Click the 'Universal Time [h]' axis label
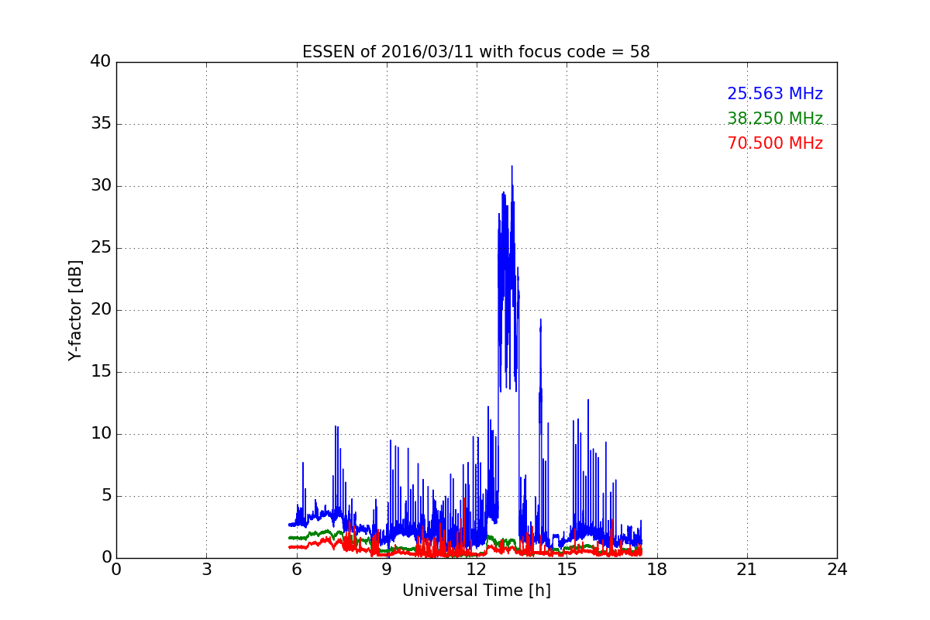 pyautogui.click(x=476, y=591)
